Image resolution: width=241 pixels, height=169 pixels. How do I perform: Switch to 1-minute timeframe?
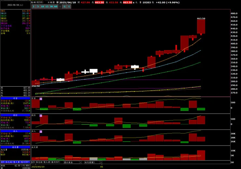coord(34,7)
